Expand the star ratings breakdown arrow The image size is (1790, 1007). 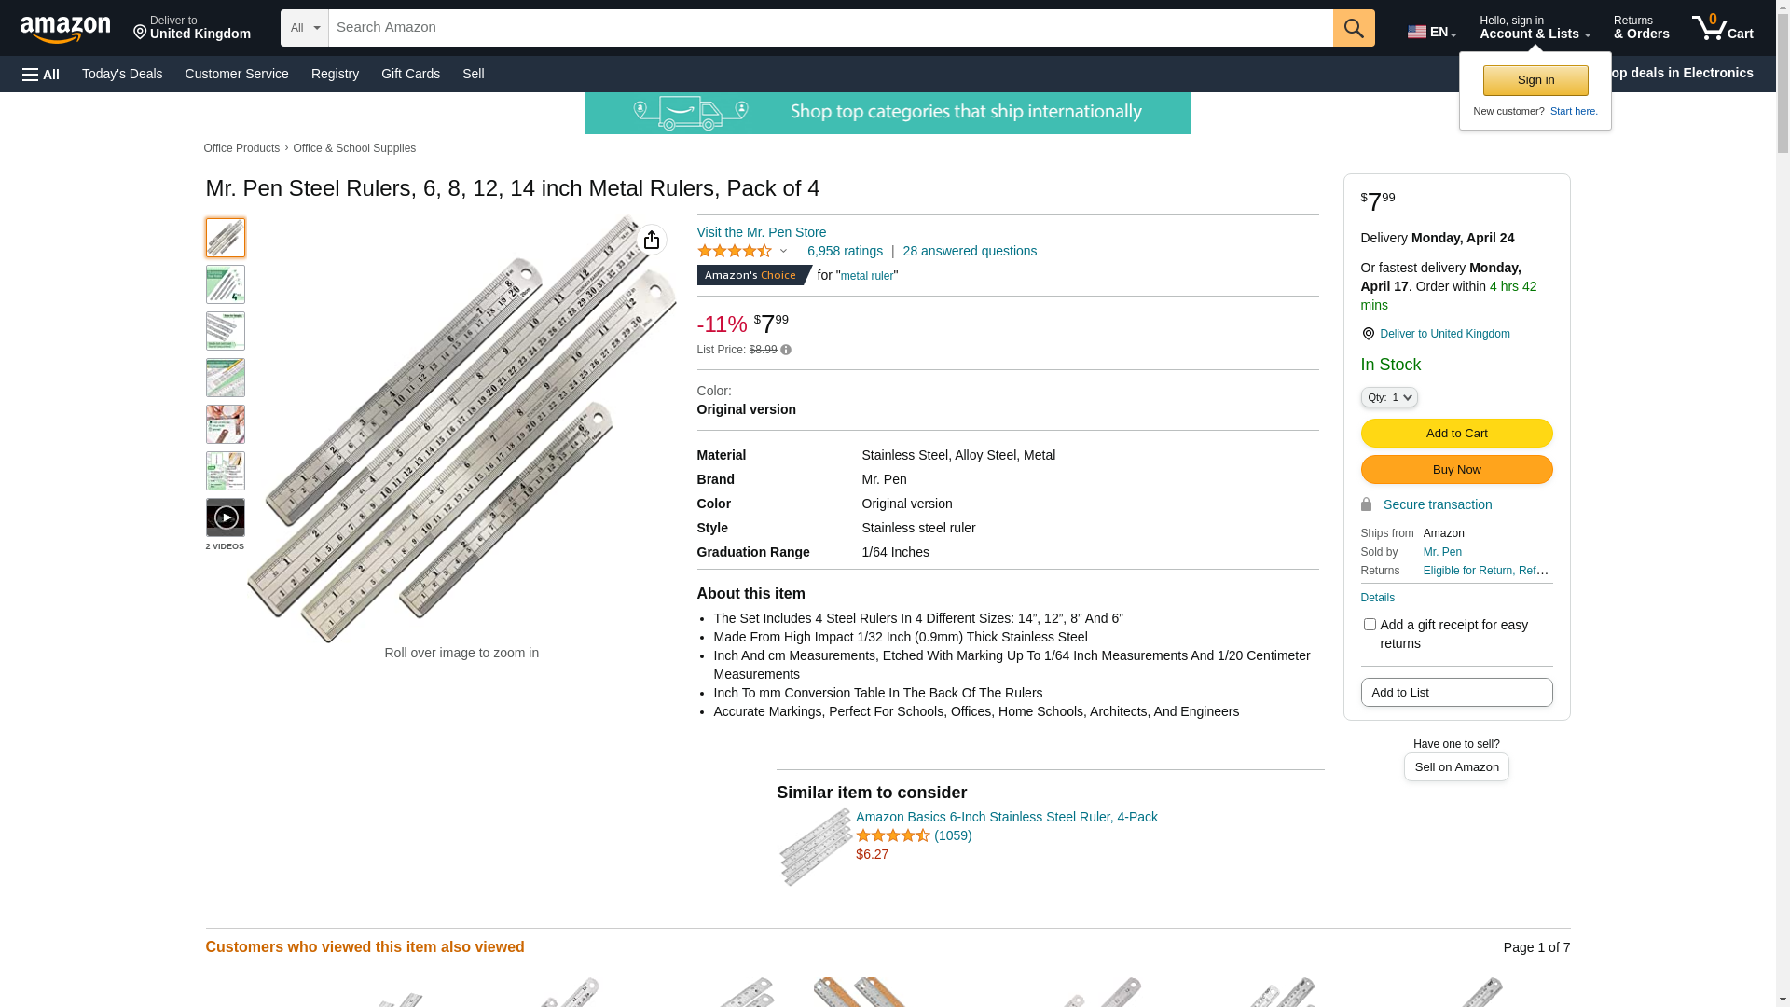(783, 251)
